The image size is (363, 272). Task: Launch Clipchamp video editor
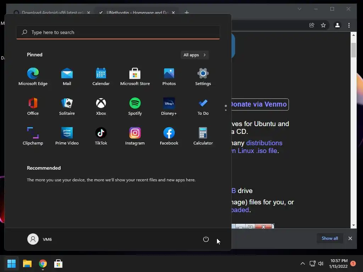click(33, 136)
